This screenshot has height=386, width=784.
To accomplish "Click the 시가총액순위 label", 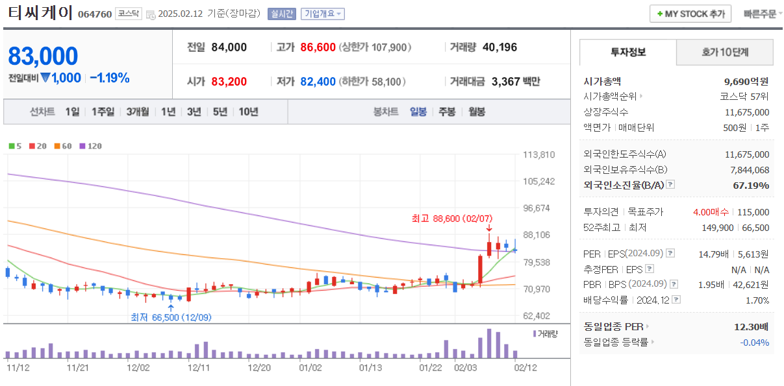I will 610,96.
